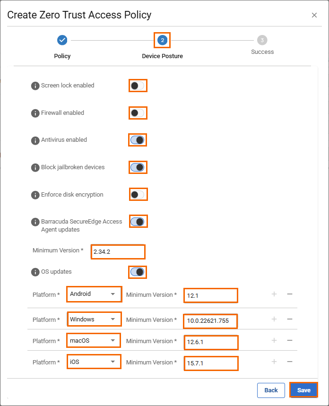Click the Agent Minimum Version field 2.34.2
The width and height of the screenshot is (329, 406).
click(x=118, y=252)
